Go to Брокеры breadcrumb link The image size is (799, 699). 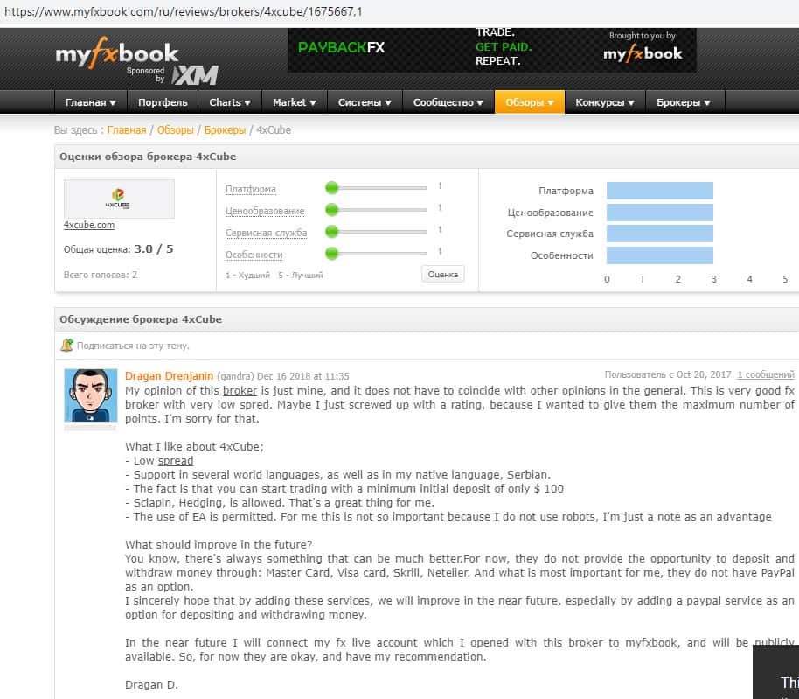pos(225,130)
